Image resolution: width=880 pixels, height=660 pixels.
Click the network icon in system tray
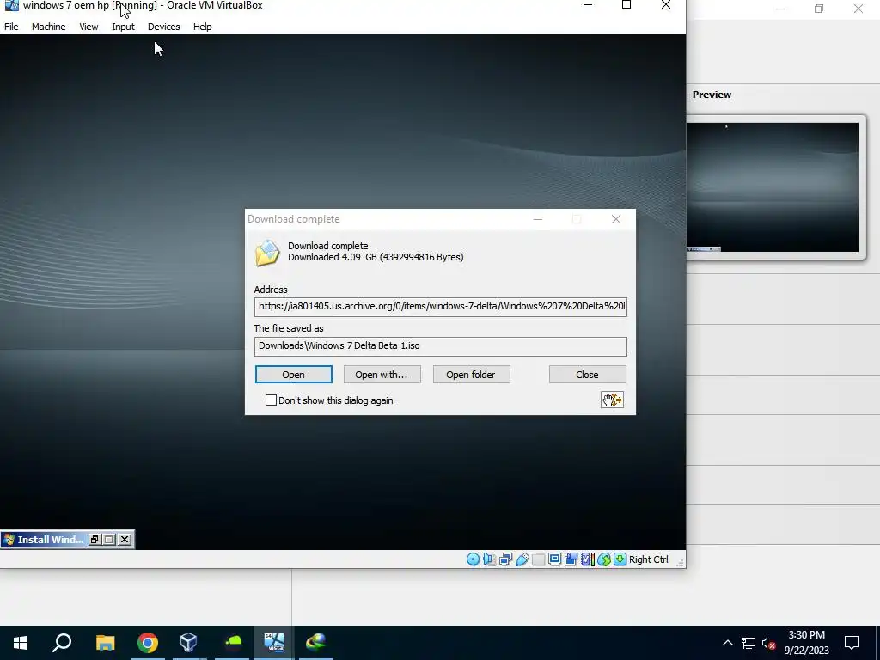pyautogui.click(x=749, y=643)
